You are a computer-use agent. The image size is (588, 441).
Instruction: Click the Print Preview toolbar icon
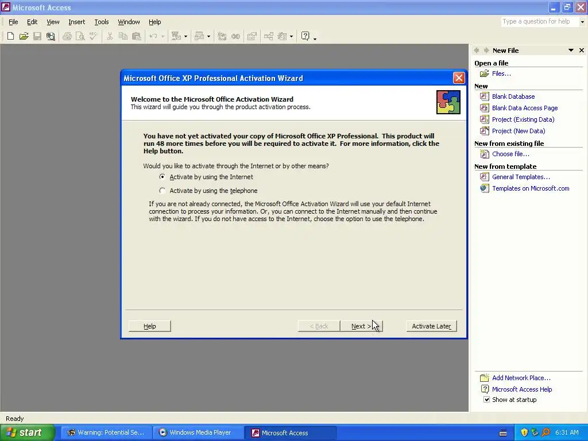tap(80, 36)
